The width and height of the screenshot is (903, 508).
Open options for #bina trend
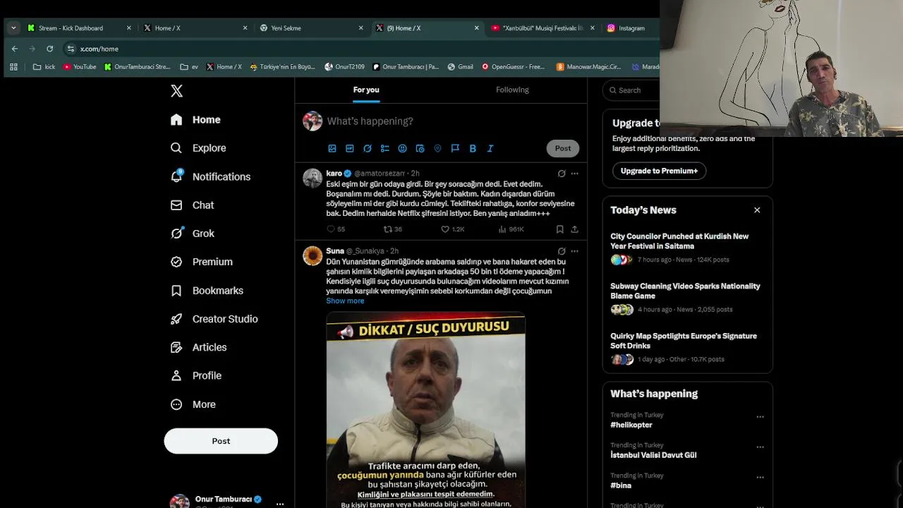point(760,478)
